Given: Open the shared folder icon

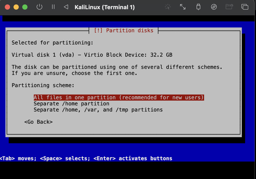Looking at the screenshot, I should point(229,7).
